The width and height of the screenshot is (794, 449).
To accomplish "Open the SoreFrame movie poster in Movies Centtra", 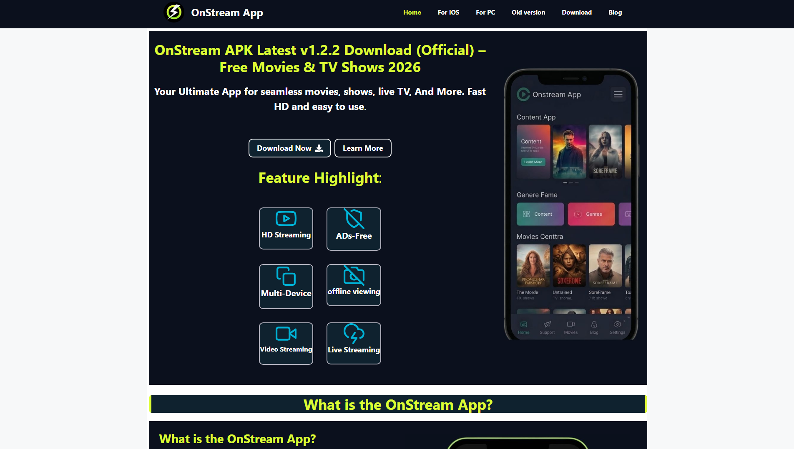I will (605, 266).
